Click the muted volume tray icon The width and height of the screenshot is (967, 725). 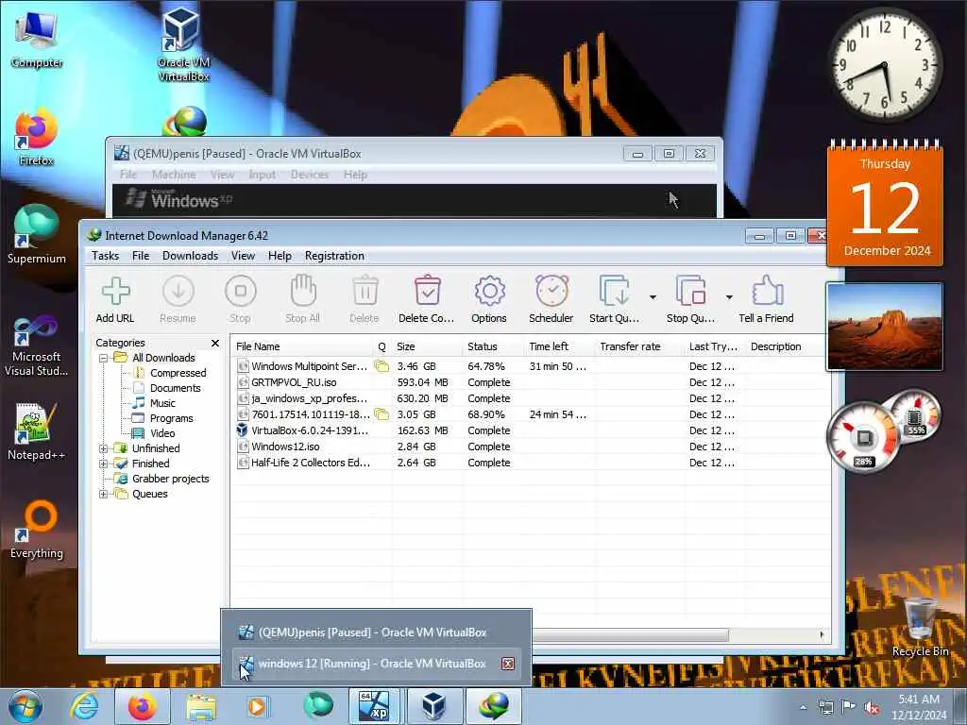coord(872,708)
